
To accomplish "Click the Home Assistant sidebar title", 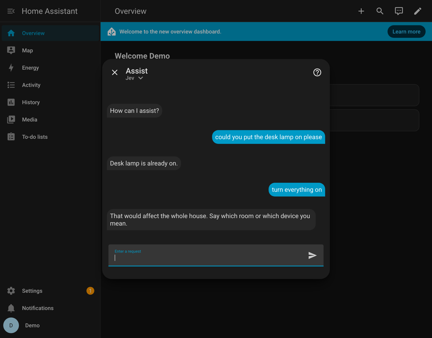I will pyautogui.click(x=49, y=11).
